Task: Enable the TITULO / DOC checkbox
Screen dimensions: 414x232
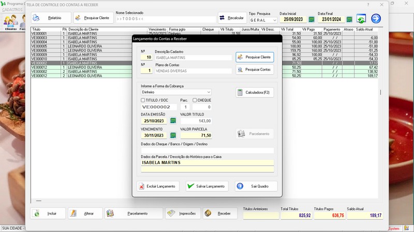Action: [x=143, y=100]
